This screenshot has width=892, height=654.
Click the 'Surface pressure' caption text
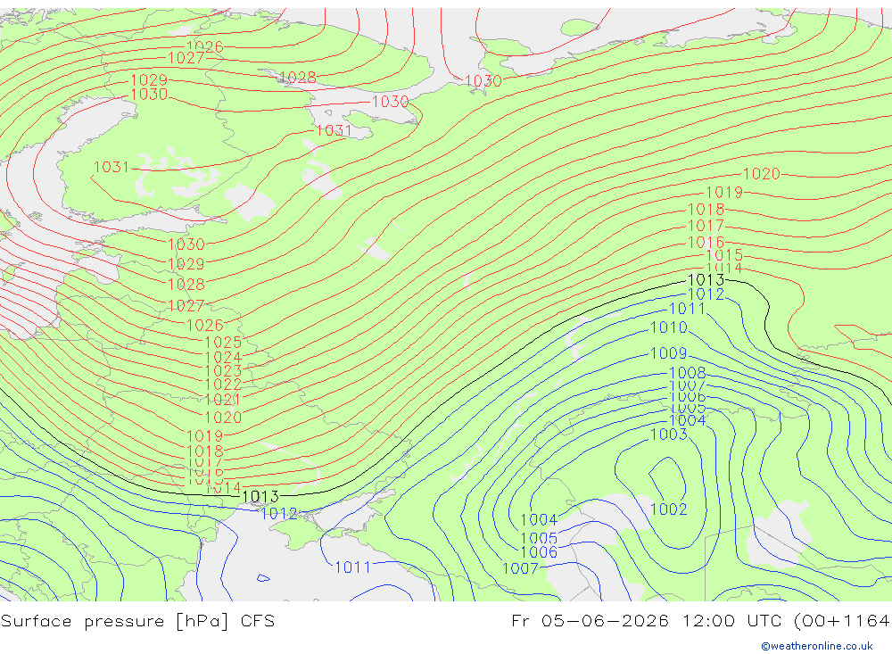tap(80, 621)
